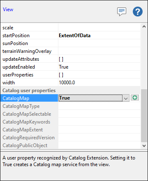Select the sunPosition property row
The width and height of the screenshot is (148, 181).
pos(70,43)
